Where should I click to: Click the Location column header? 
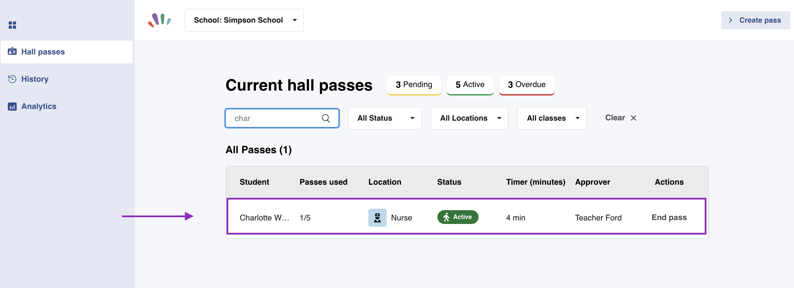coord(385,182)
